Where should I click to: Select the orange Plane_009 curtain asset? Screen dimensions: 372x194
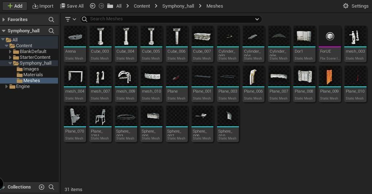[330, 84]
